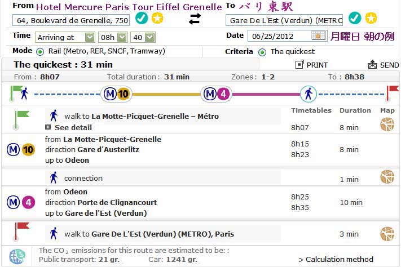Click the 'Map' column header
Viewport: 401px width, 267px height.
(387, 110)
